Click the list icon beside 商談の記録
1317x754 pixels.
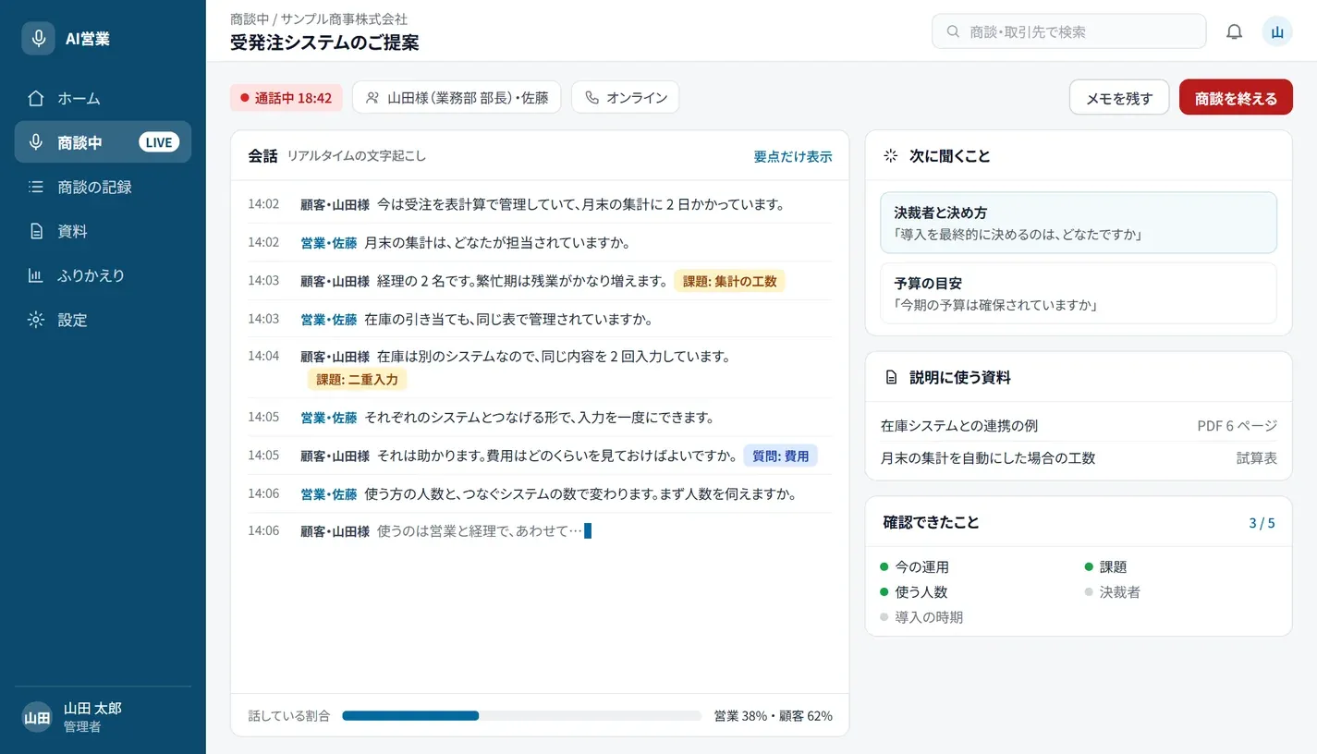(x=36, y=187)
